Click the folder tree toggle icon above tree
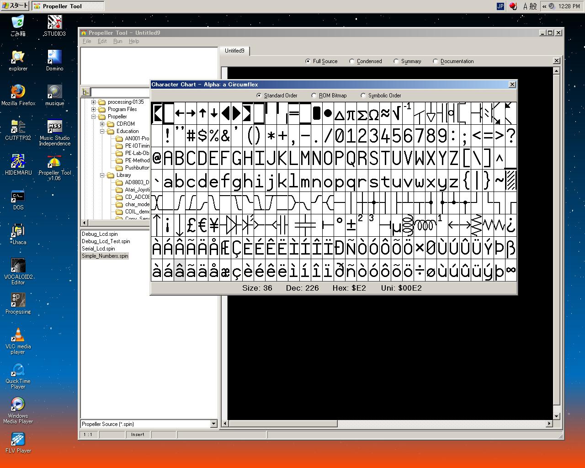 (85, 92)
